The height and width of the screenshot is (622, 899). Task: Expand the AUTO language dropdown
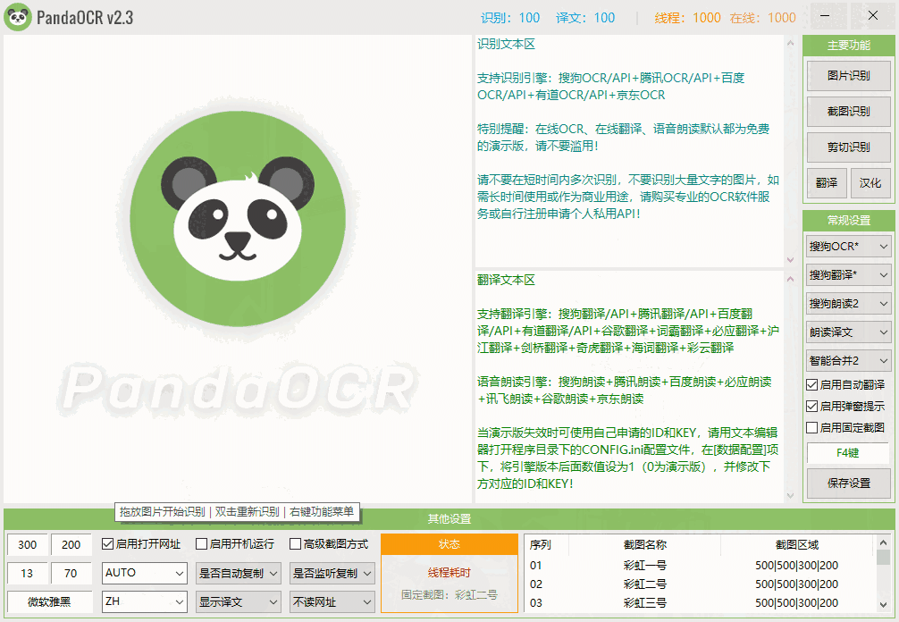pyautogui.click(x=144, y=573)
